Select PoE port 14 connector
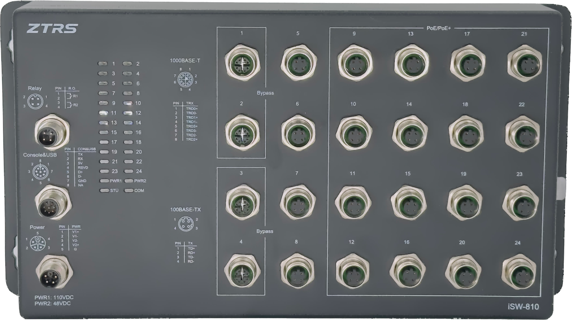The width and height of the screenshot is (572, 320). (x=410, y=133)
